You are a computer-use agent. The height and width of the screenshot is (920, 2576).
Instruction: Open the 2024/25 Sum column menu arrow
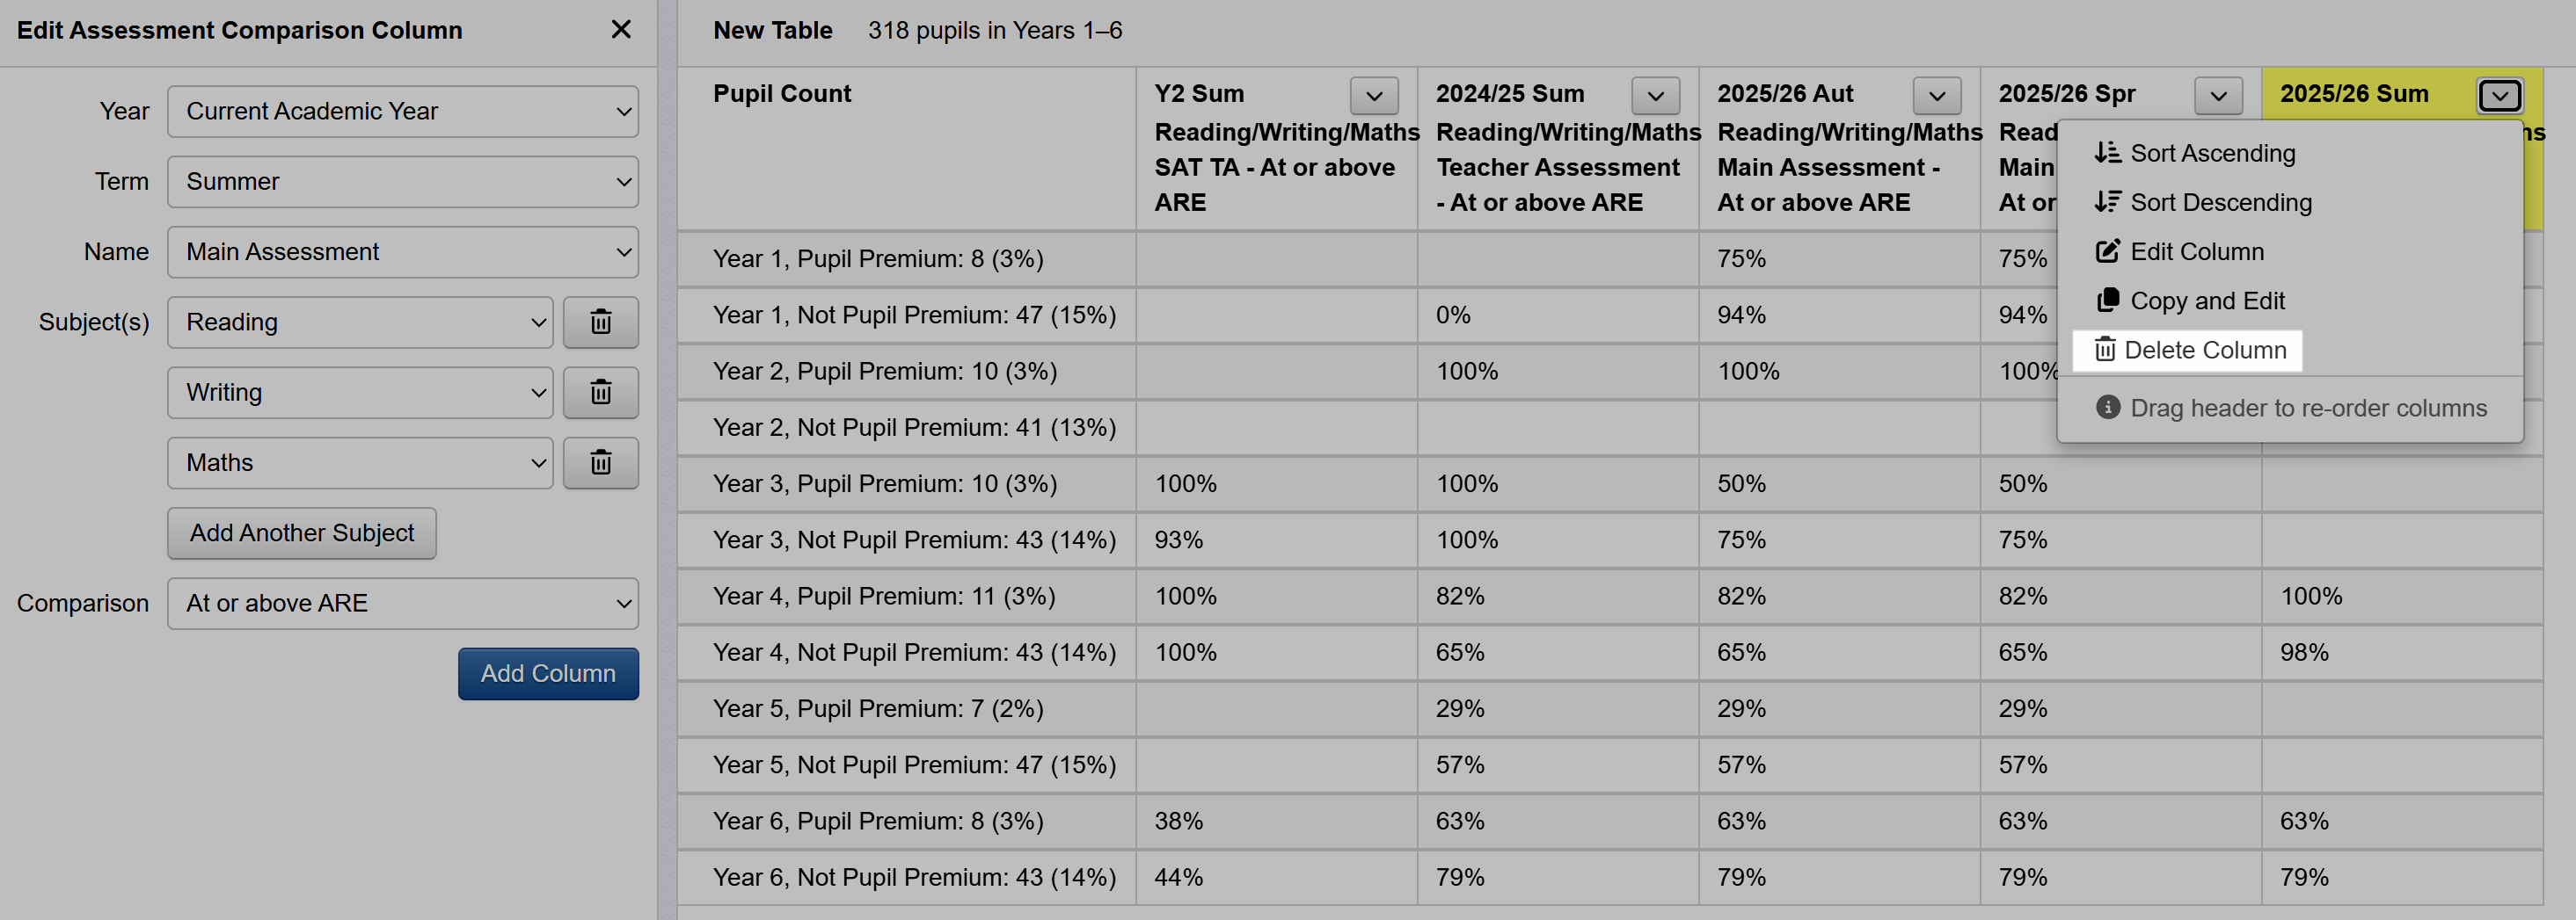tap(1655, 96)
